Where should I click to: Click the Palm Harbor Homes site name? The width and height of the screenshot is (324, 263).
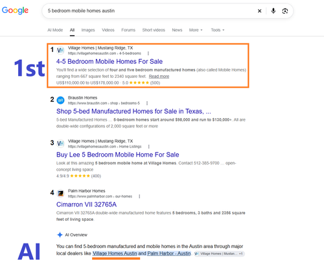pos(86,191)
